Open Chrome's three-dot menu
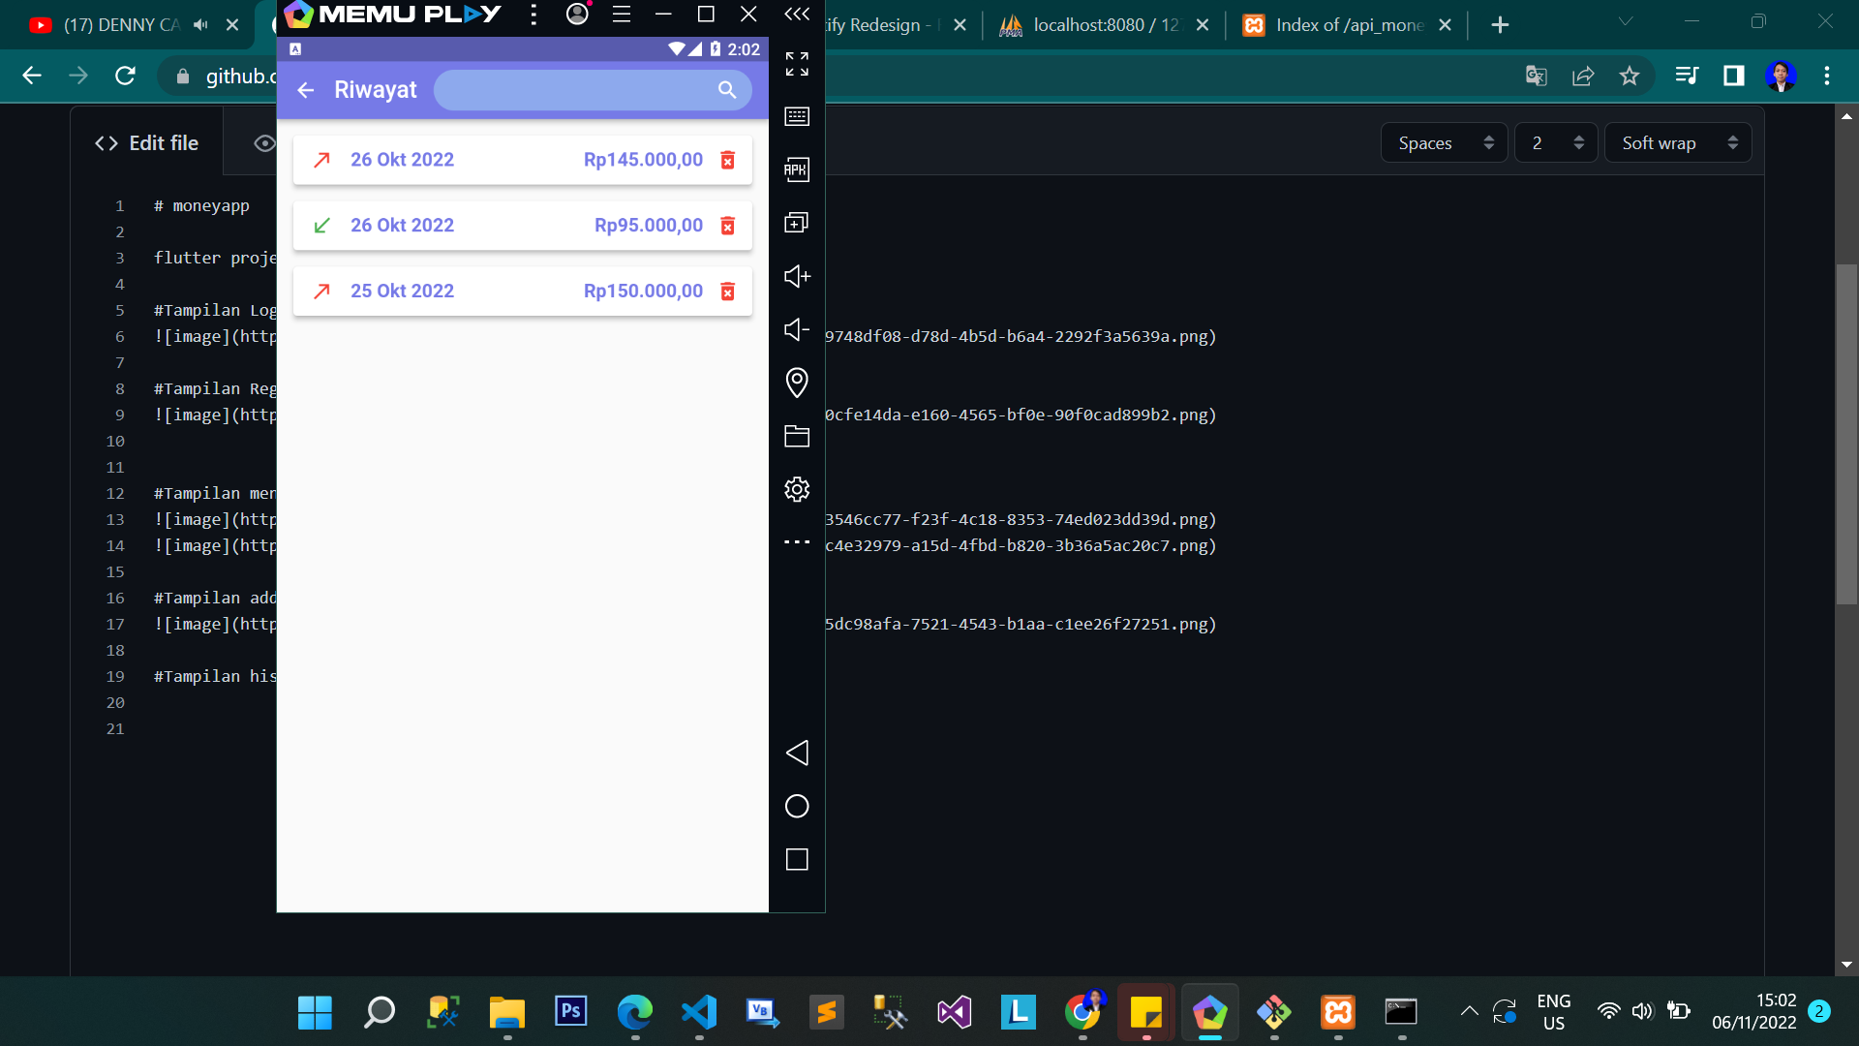 (x=1828, y=76)
